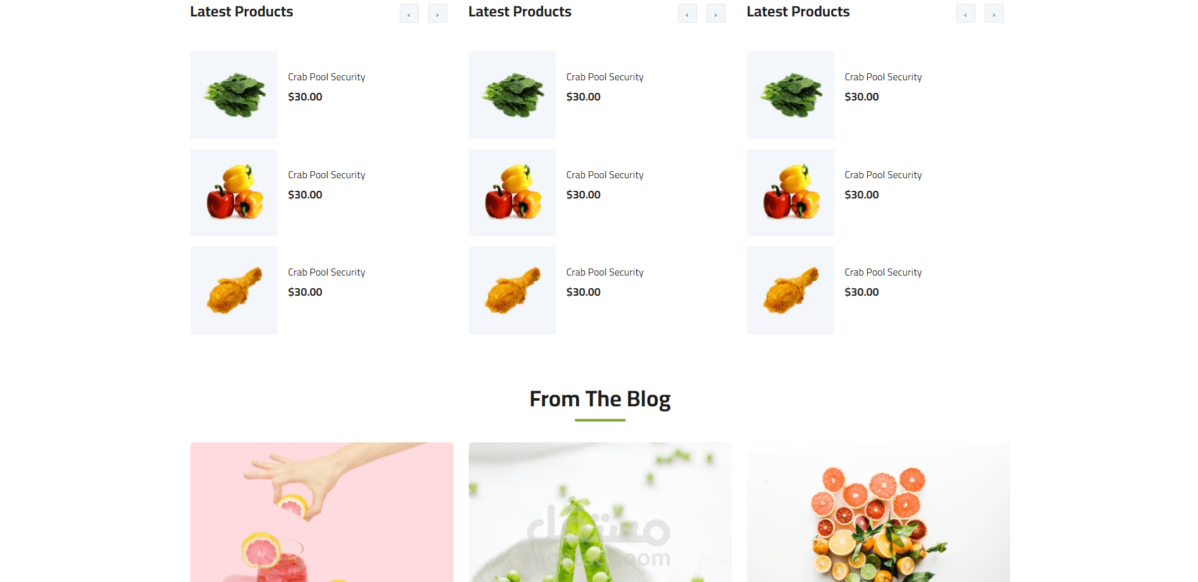
Task: Click previous arrow in first Latest Products column
Action: (409, 13)
